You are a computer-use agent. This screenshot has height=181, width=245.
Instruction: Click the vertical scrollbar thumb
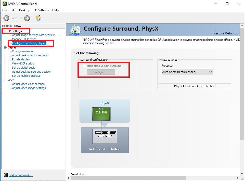pos(242,84)
